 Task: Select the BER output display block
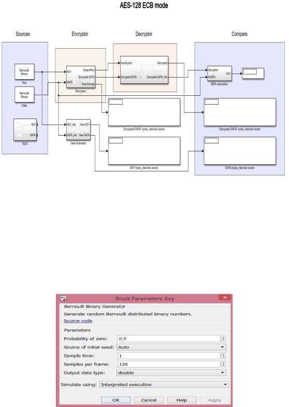pos(253,74)
